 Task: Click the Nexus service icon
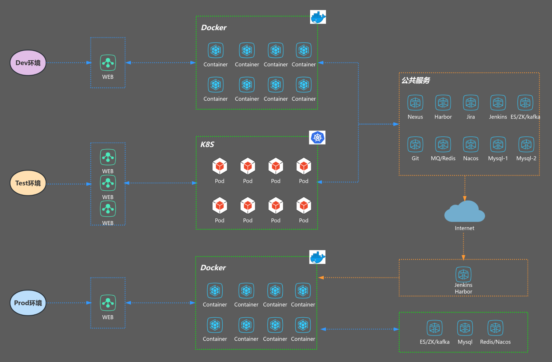coord(415,103)
